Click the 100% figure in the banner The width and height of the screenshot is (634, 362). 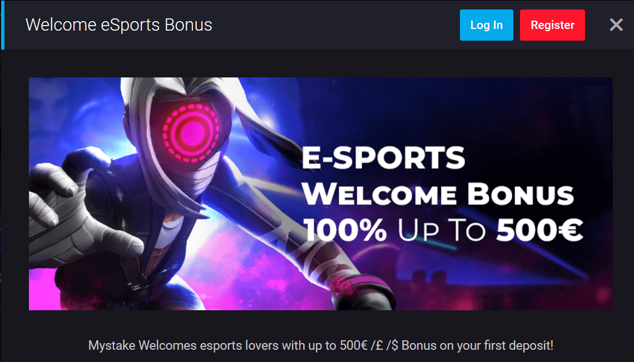[x=345, y=230]
